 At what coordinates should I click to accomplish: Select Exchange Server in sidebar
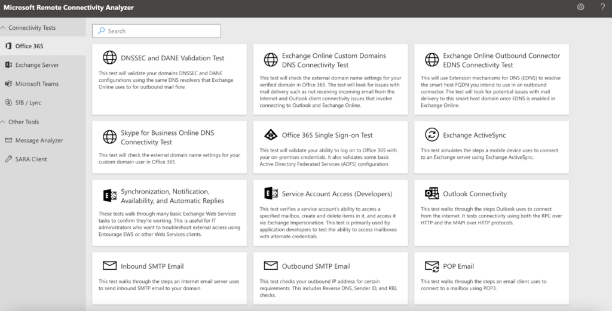43,64
